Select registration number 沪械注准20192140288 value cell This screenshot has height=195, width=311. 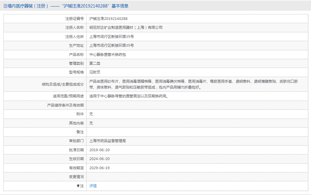[108, 19]
